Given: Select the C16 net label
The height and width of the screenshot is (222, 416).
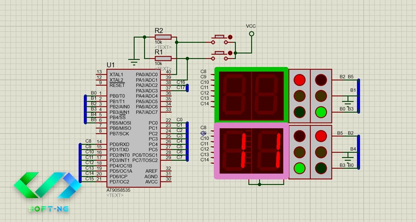Looking at the screenshot, I should click(181, 82).
